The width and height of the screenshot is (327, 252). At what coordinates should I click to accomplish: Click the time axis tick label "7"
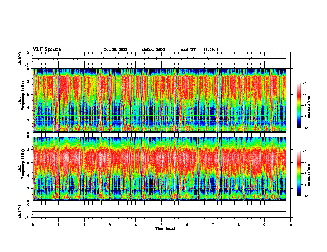click(213, 225)
